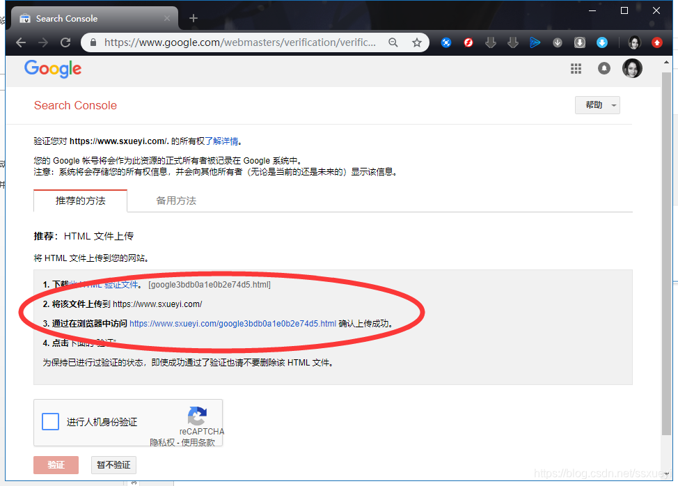Click the reCAPTCHA logo
678x486 pixels.
(197, 416)
